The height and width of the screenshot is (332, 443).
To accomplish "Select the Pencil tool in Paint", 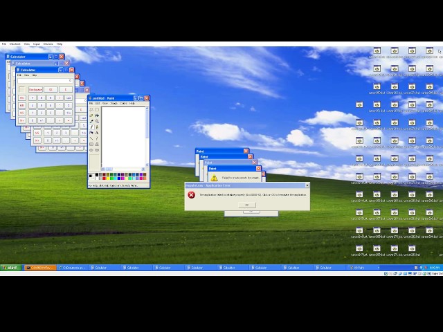I will pos(91,127).
